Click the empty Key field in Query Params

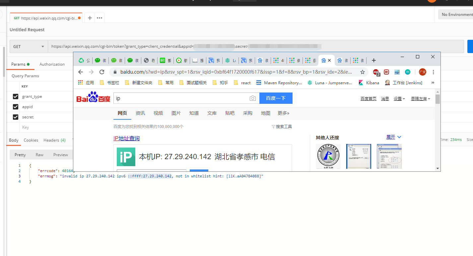(46, 127)
